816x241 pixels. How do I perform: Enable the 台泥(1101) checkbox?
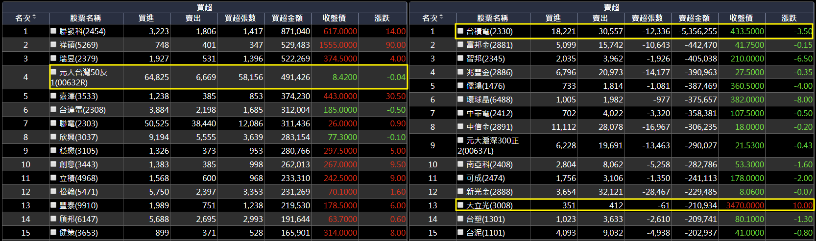pos(460,233)
